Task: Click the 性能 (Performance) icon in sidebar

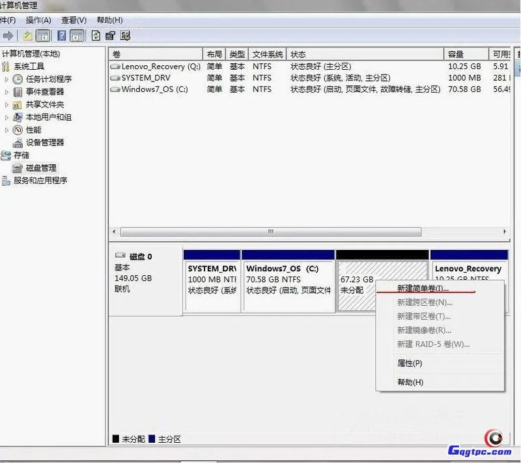Action: [x=16, y=130]
